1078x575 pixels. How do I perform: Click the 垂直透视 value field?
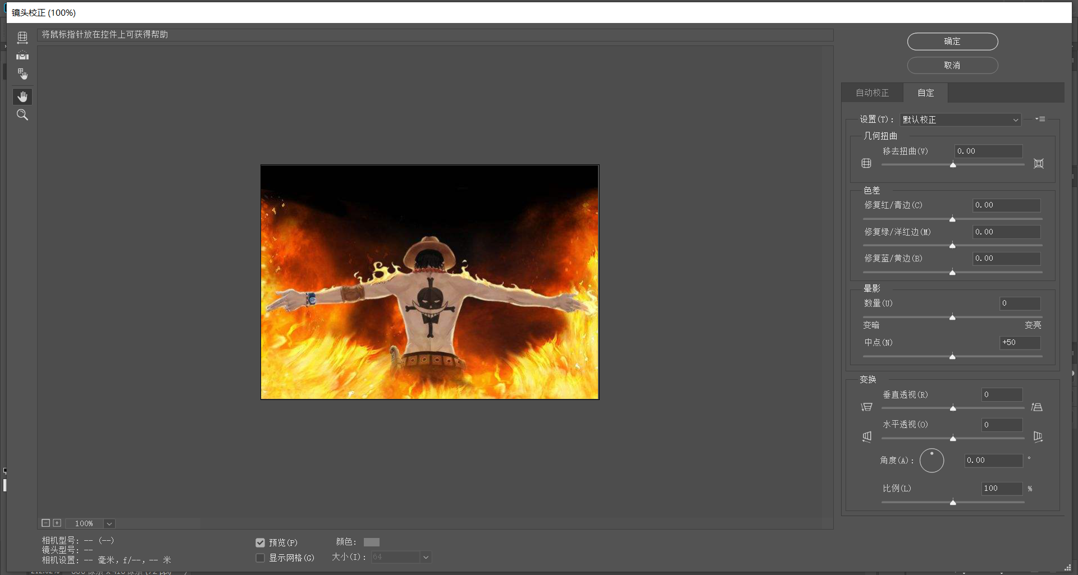[1002, 394]
